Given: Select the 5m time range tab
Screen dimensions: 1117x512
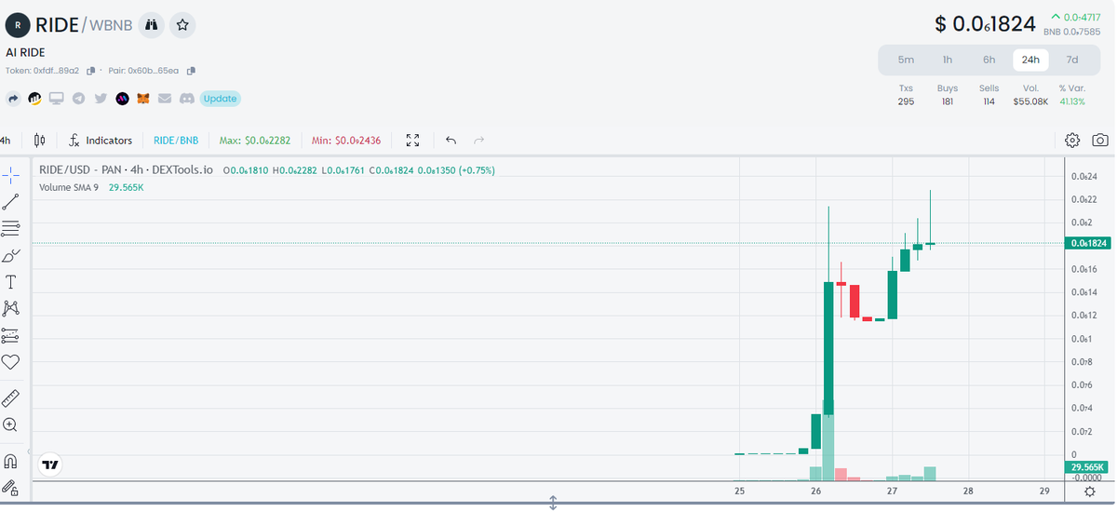Looking at the screenshot, I should tap(906, 60).
